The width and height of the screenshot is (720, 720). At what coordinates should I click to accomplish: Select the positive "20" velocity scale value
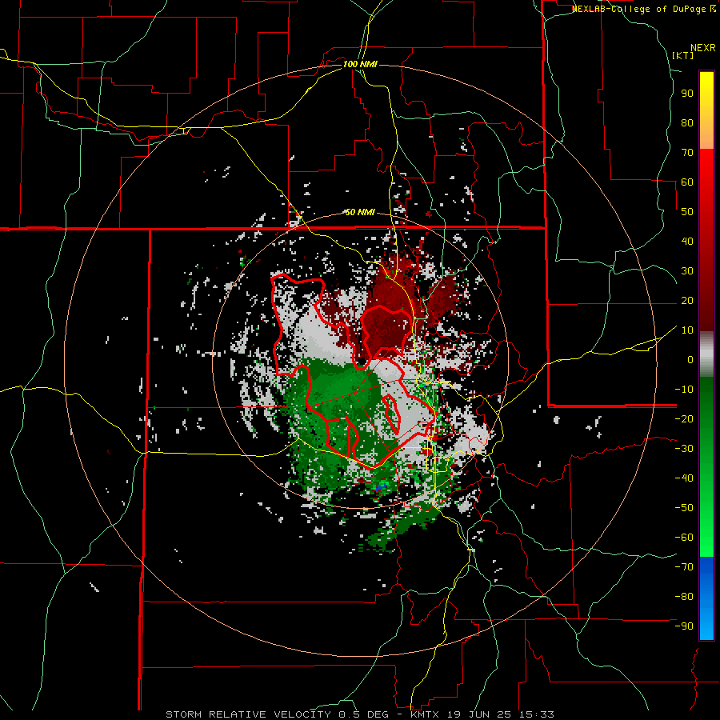tap(687, 301)
